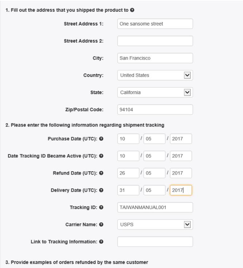
Task: Click the City field containing San Francisco
Action: pos(155,58)
